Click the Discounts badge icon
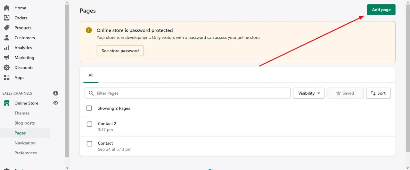Viewport: 410px width, 170px height. 6,67
